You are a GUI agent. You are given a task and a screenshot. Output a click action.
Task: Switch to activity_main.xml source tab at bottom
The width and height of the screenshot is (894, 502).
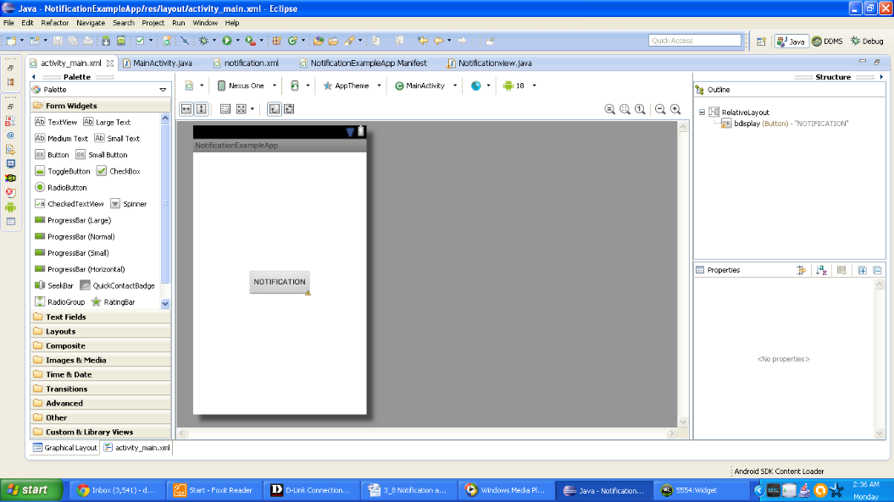point(136,448)
